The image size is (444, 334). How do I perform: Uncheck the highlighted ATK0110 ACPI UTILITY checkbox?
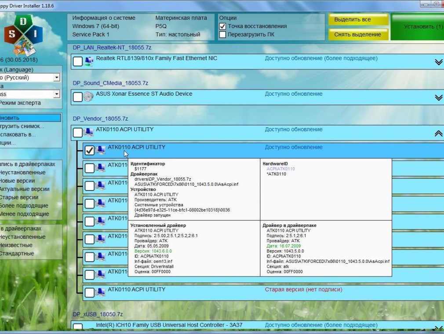[90, 150]
